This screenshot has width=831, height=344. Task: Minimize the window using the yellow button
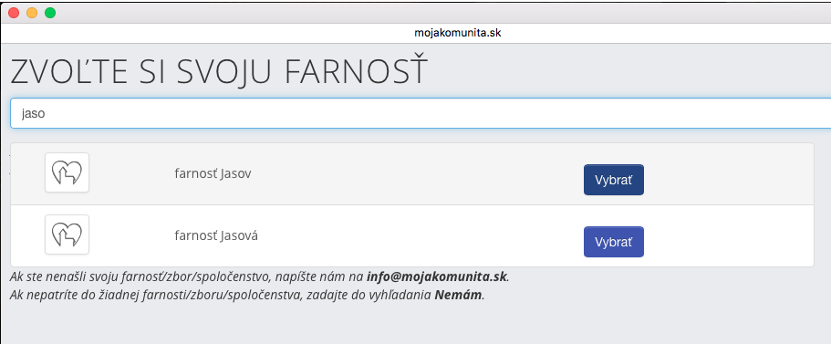tap(32, 13)
